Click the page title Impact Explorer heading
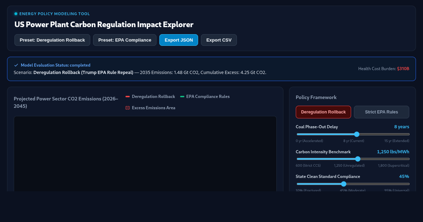The height and width of the screenshot is (222, 423). 104,25
